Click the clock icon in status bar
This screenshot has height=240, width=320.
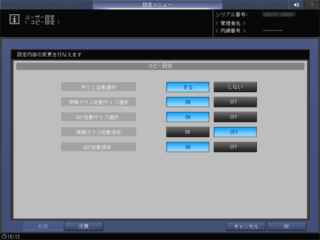4,236
